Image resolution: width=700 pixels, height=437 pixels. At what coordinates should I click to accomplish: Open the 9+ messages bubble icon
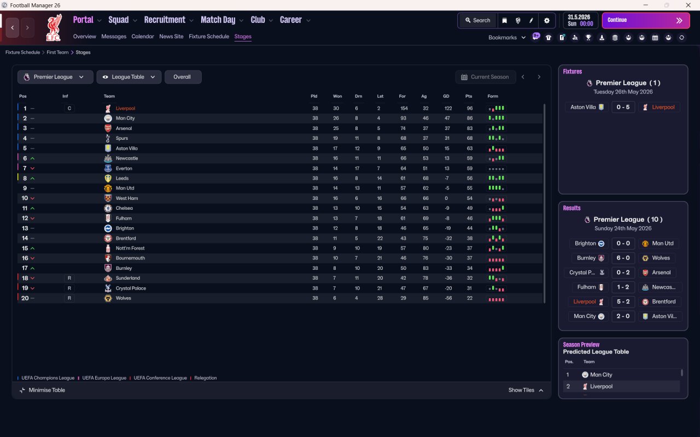pos(536,37)
